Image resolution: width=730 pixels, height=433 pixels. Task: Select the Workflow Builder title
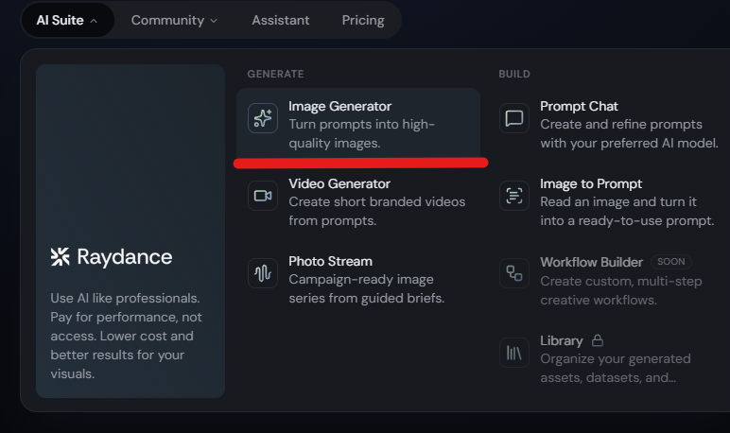(591, 262)
